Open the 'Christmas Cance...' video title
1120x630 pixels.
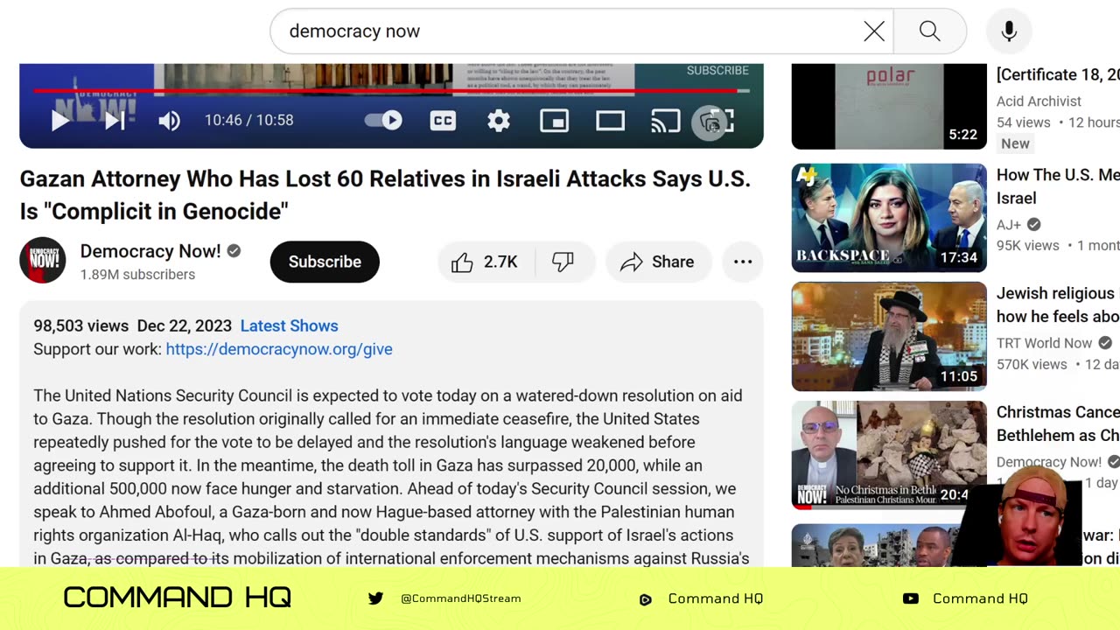click(x=1058, y=423)
